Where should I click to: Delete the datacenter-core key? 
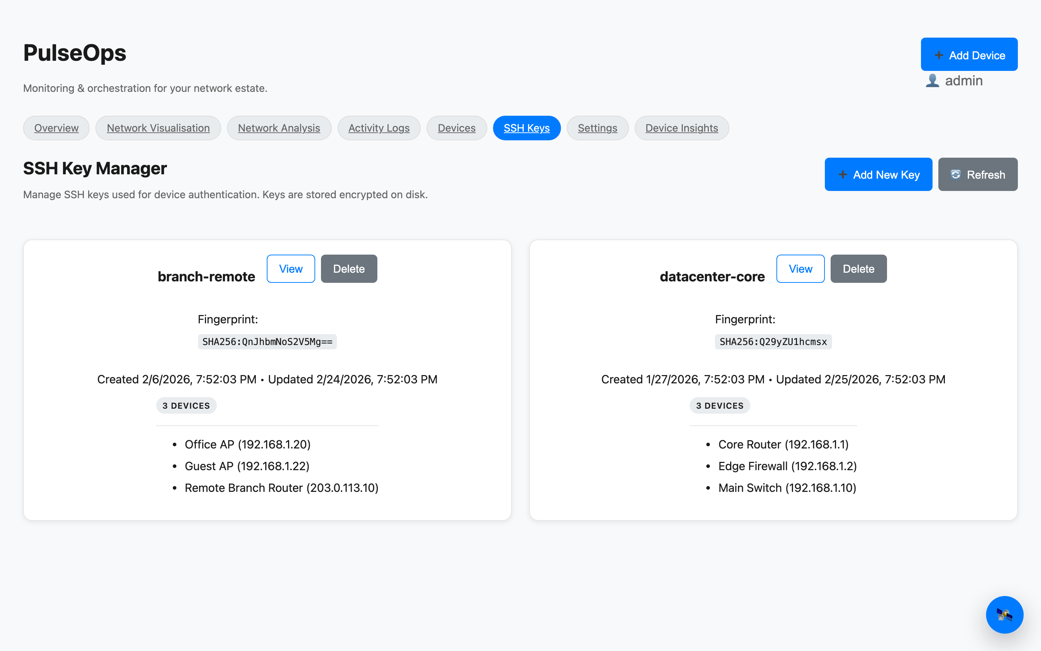click(x=858, y=269)
